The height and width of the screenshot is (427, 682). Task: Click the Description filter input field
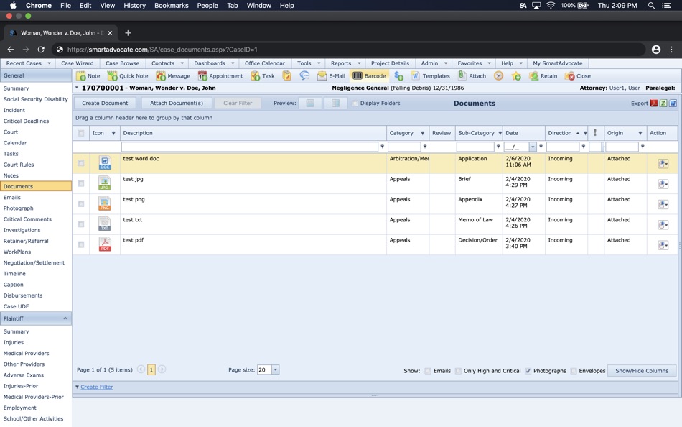250,147
